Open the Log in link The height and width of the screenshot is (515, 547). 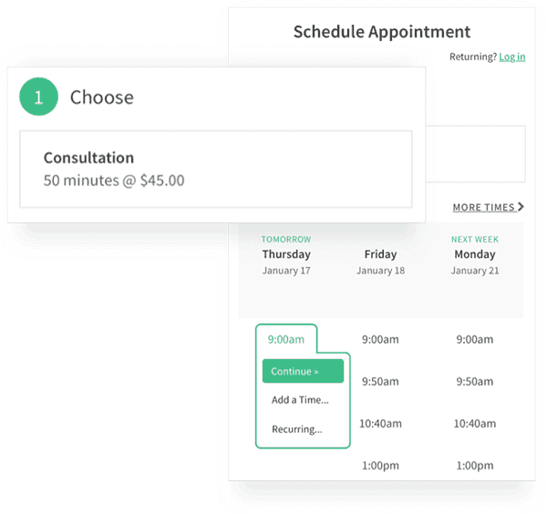point(511,57)
